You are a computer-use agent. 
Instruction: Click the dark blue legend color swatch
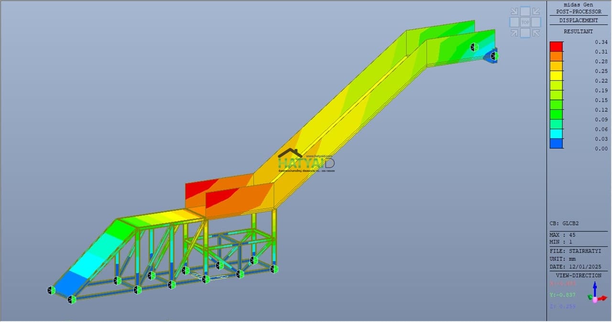pos(556,143)
